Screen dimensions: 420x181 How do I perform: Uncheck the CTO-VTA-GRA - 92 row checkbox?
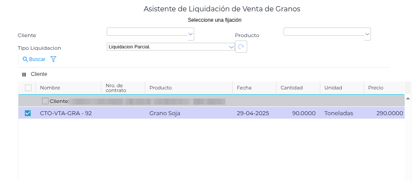[28, 113]
